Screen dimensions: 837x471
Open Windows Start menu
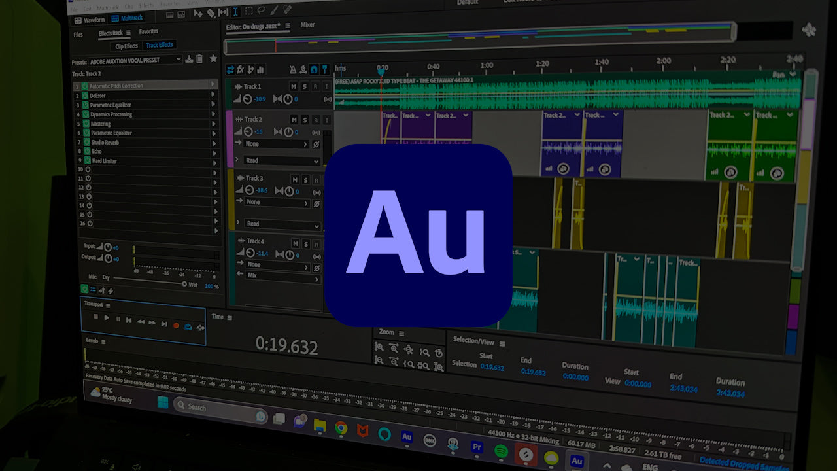(x=162, y=401)
